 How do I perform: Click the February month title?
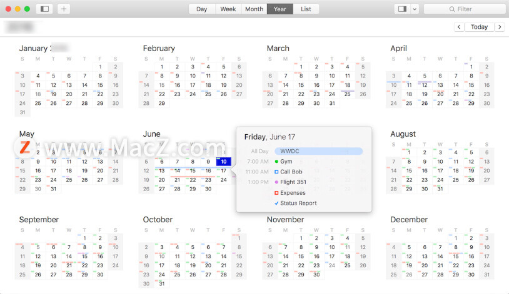point(159,48)
